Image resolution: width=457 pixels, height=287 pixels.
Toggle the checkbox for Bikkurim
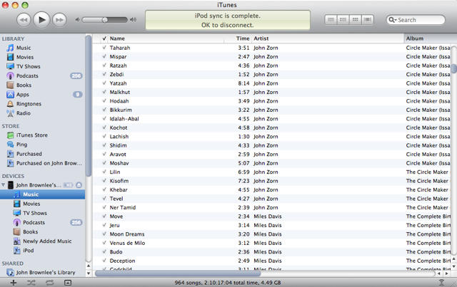[x=104, y=110]
